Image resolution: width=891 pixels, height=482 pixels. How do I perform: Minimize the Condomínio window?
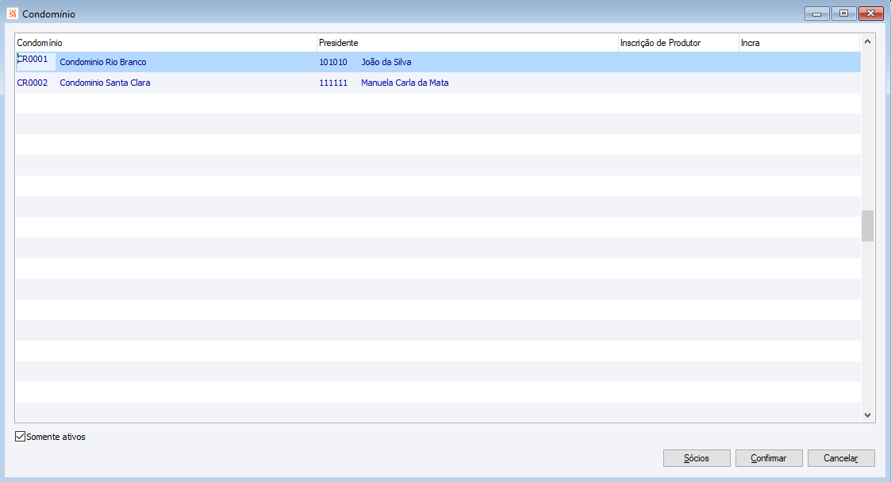pos(817,13)
